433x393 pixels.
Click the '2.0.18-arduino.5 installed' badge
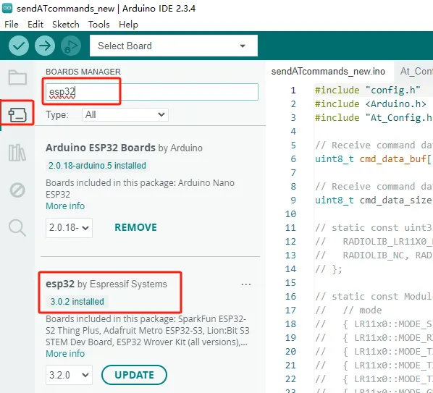click(x=97, y=166)
